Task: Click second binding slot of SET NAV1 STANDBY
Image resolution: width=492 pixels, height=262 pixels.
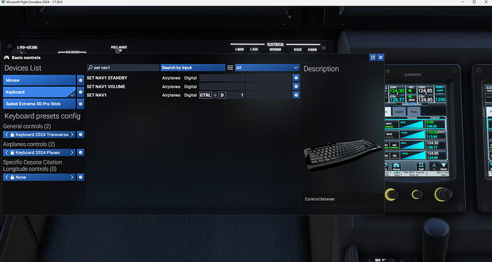Action: tap(269, 78)
